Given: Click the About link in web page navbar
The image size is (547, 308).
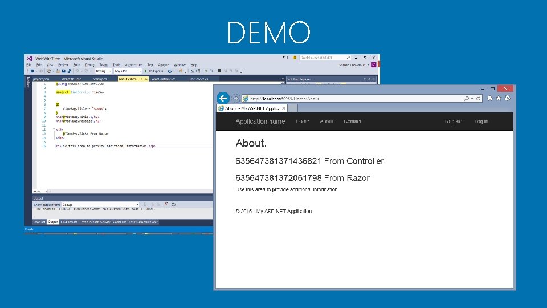Looking at the screenshot, I should pyautogui.click(x=326, y=121).
